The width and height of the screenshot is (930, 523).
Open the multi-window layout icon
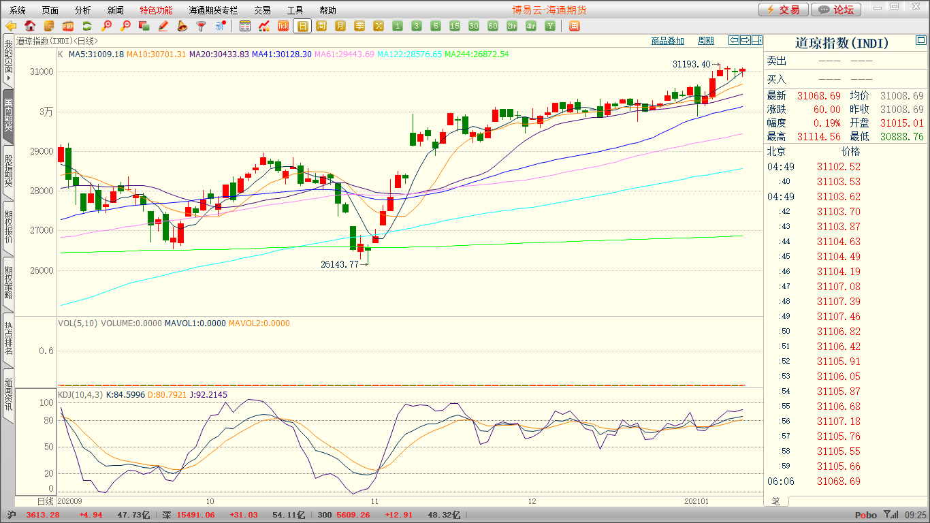[574, 26]
